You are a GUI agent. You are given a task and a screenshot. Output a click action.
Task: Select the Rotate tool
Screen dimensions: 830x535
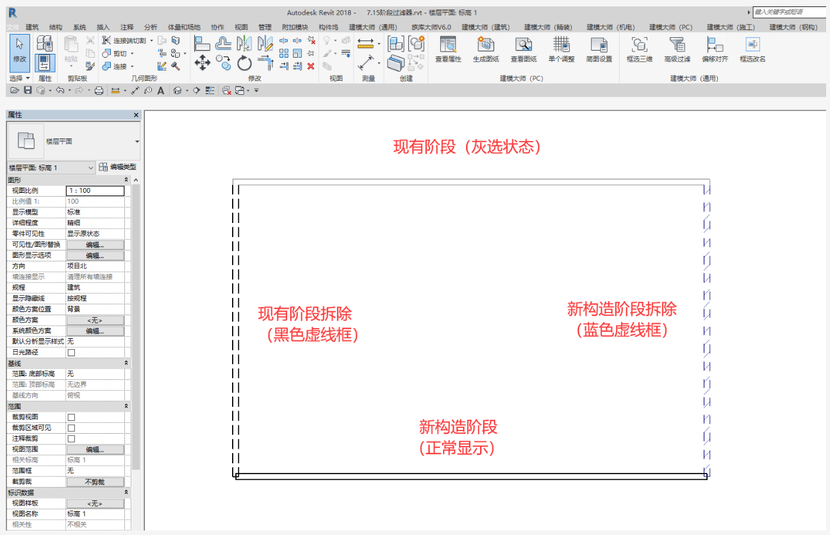click(244, 63)
